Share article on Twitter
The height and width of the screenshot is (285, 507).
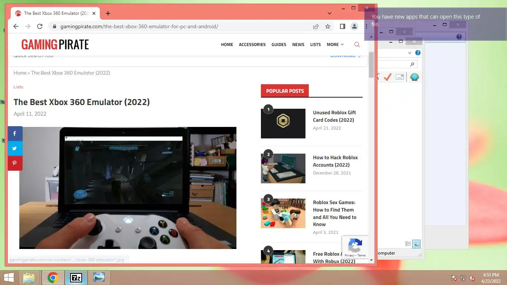(x=15, y=148)
